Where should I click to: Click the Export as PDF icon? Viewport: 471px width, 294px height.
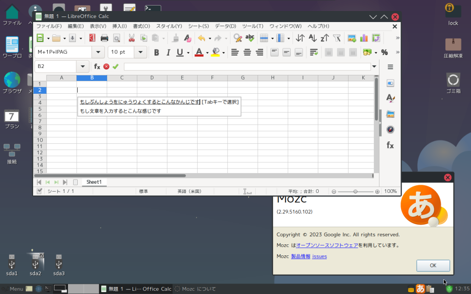pyautogui.click(x=92, y=38)
